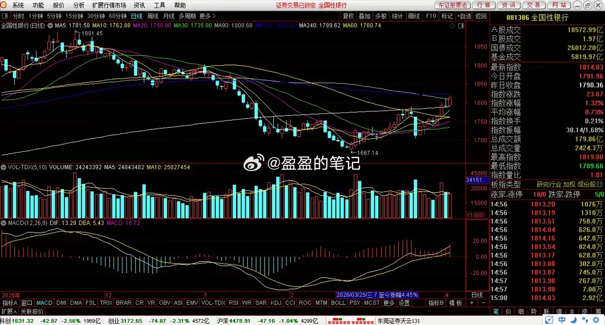Click the 东证股票池 button
The width and height of the screenshot is (605, 325).
(452, 5)
